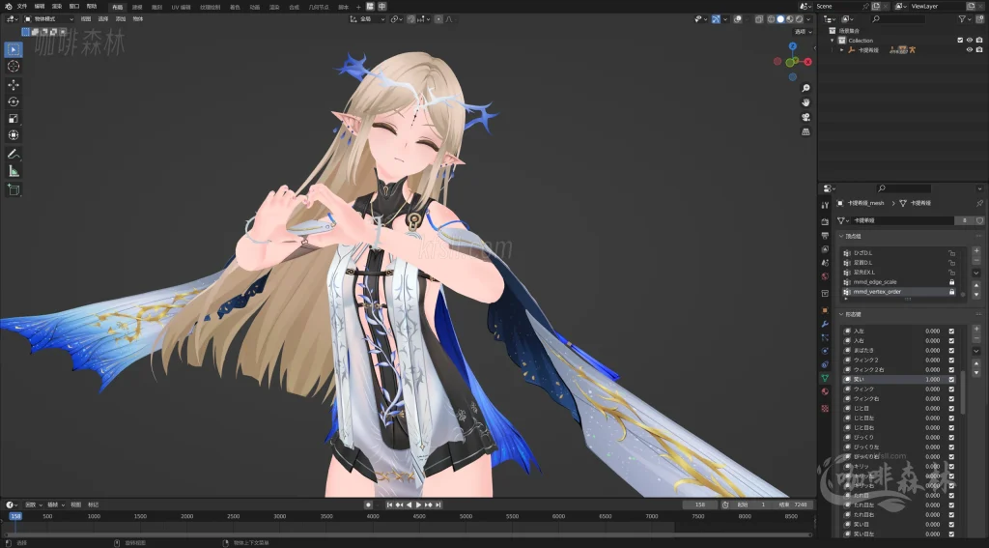989x548 pixels.
Task: Click the 笑い shape key value 1.000
Action: tap(932, 380)
